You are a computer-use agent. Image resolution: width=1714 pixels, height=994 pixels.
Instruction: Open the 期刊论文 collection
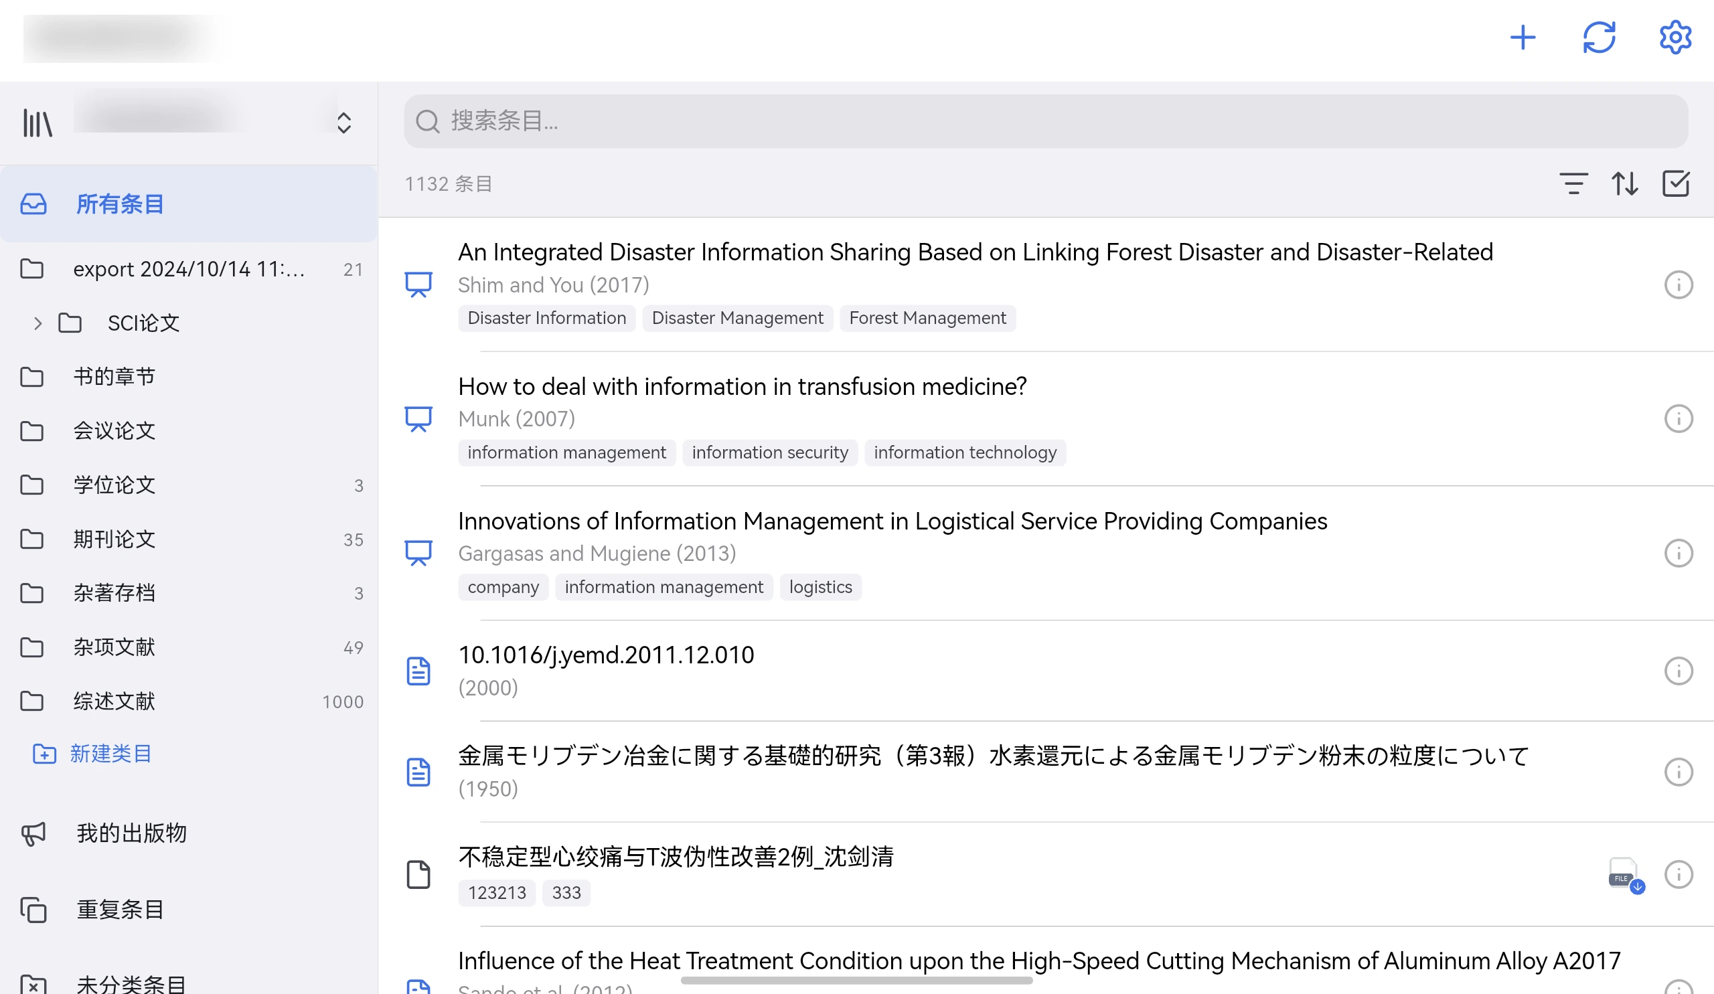(188, 539)
